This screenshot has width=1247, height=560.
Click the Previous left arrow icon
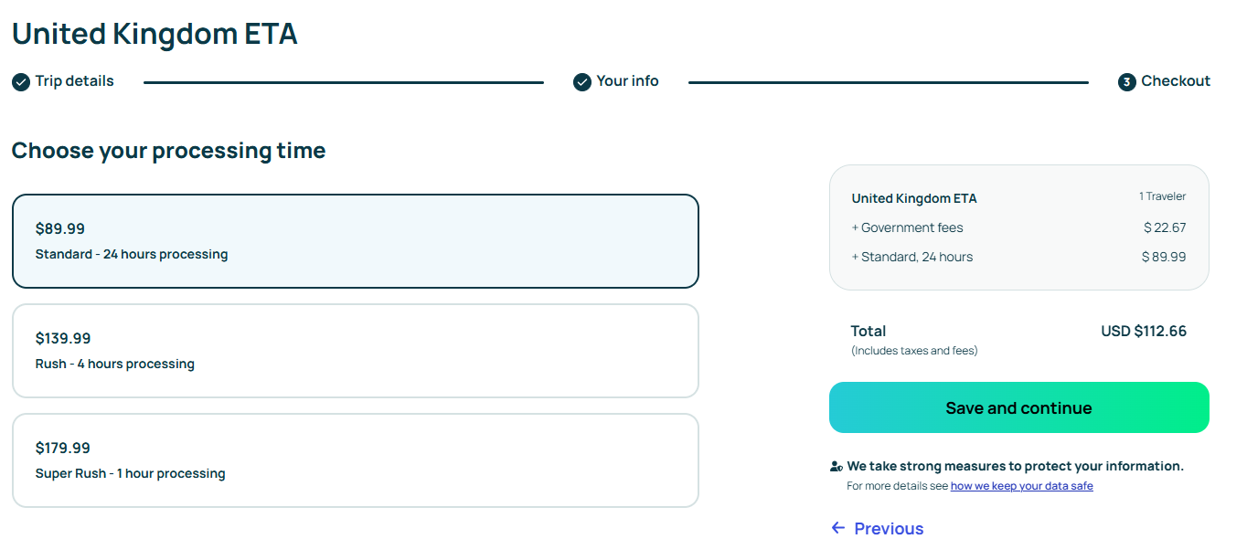tap(838, 528)
